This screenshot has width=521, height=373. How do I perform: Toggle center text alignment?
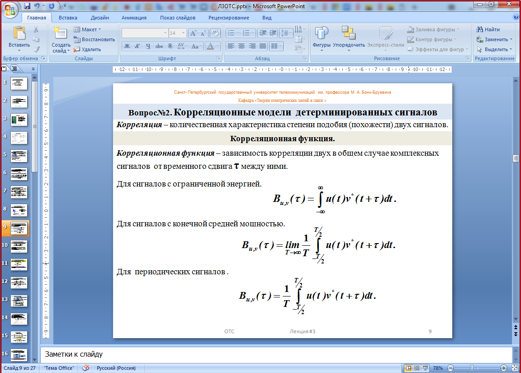pyautogui.click(x=242, y=46)
